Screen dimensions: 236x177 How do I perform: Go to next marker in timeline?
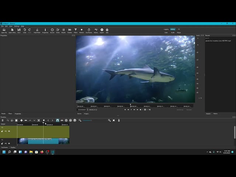pyautogui.click(x=52, y=120)
